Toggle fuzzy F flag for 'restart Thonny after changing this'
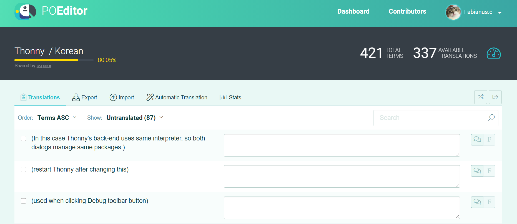Image resolution: width=517 pixels, height=224 pixels. pyautogui.click(x=489, y=171)
